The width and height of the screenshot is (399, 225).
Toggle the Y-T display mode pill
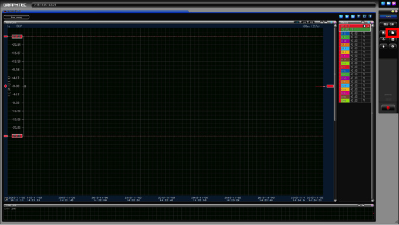297,22
